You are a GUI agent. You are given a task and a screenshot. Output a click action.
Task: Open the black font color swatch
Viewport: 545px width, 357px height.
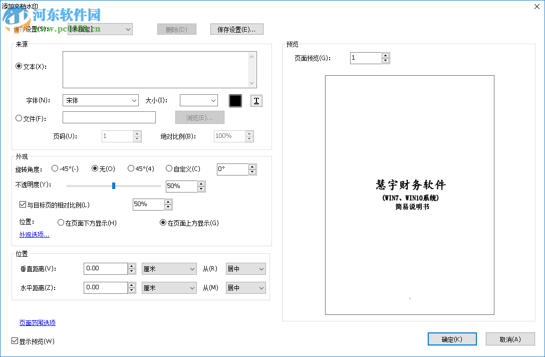click(235, 100)
